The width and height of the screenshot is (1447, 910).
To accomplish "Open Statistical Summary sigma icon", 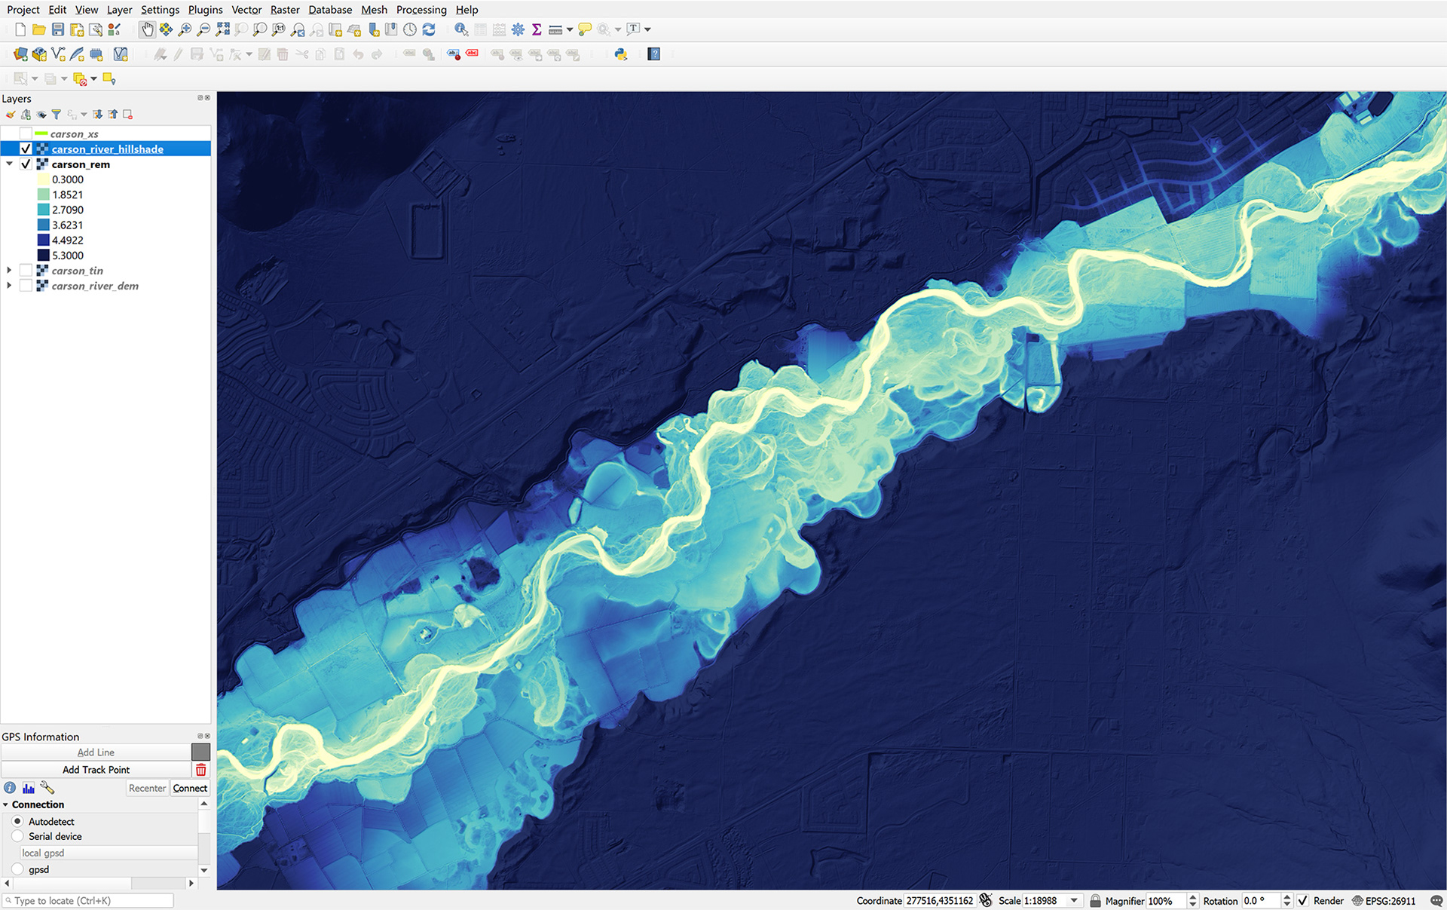I will coord(537,29).
